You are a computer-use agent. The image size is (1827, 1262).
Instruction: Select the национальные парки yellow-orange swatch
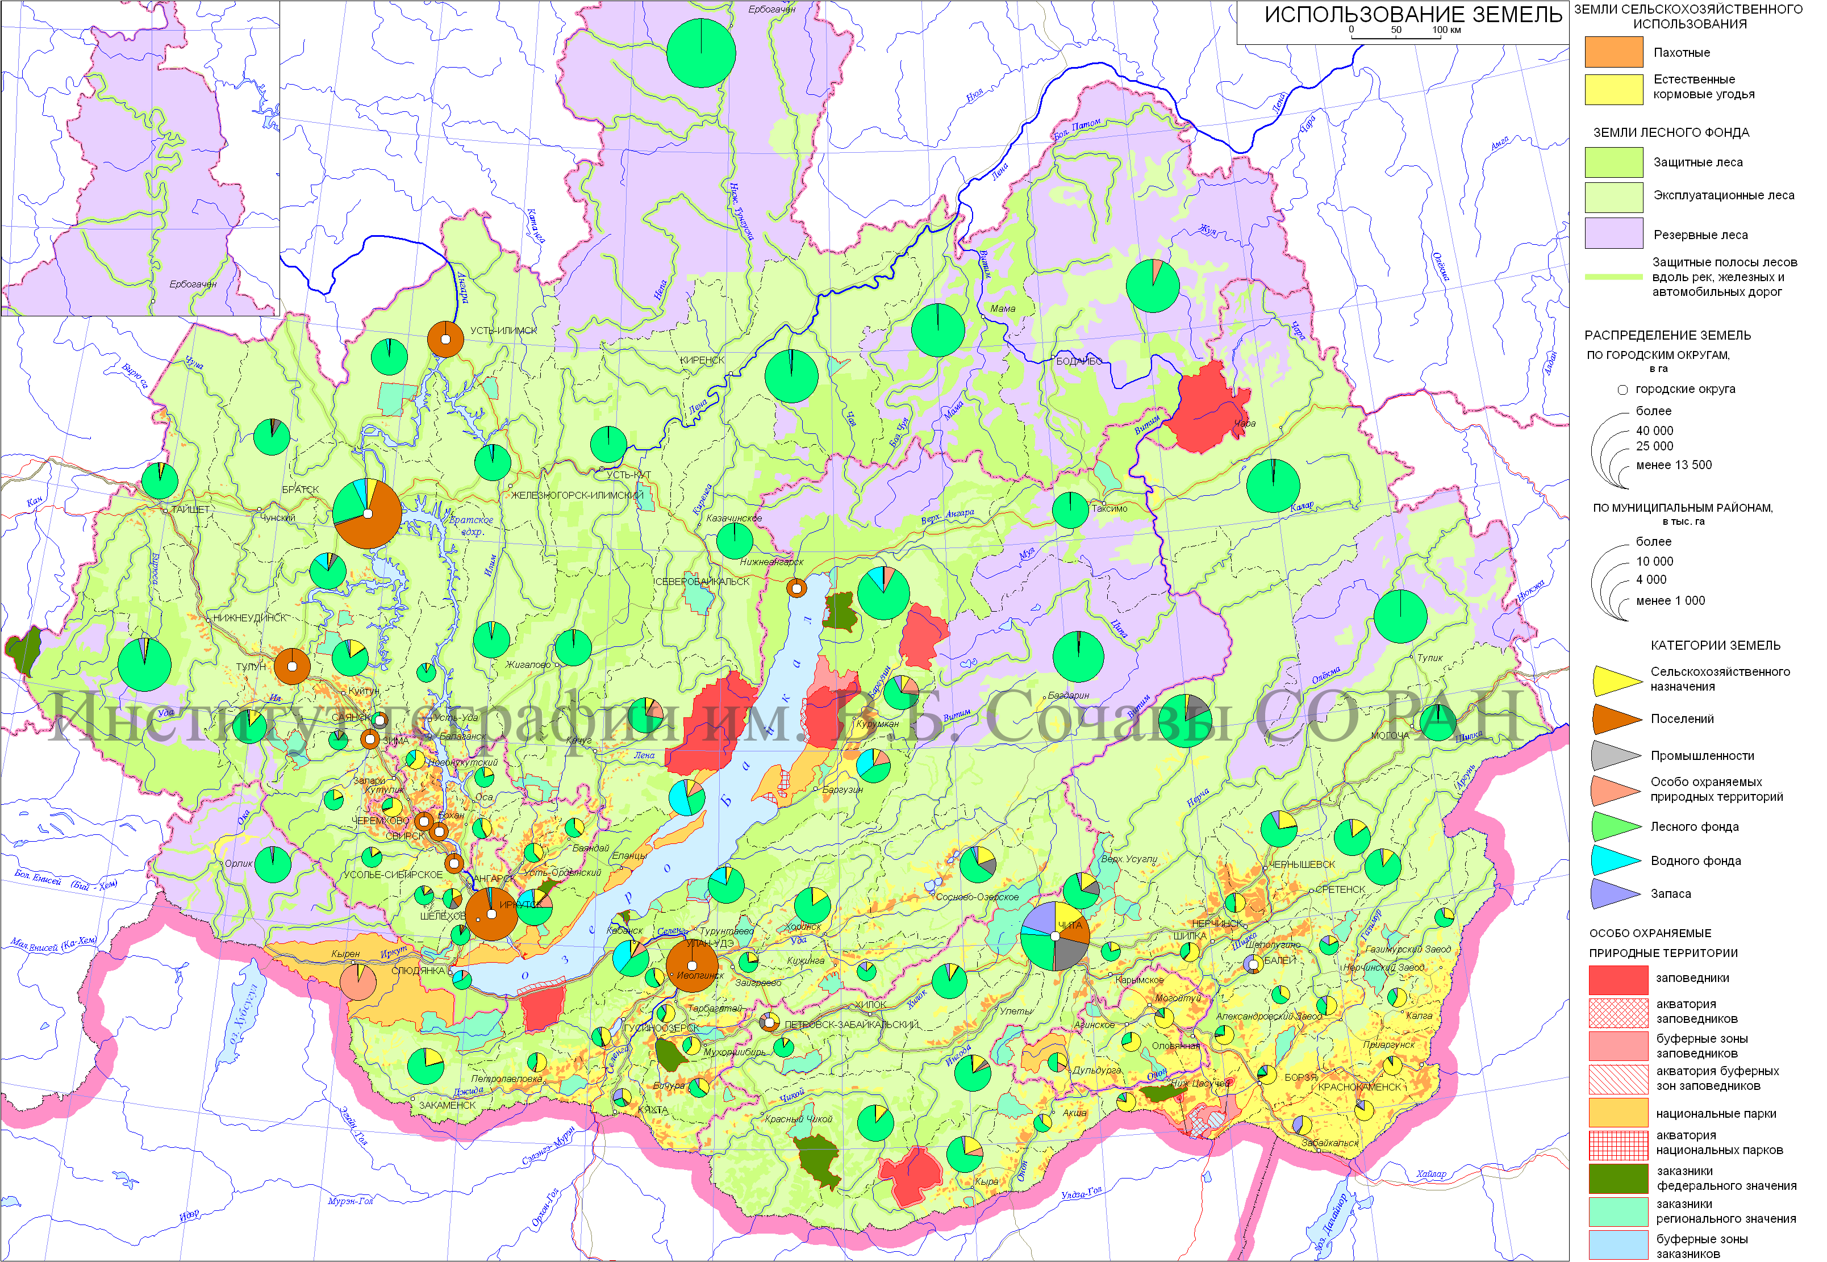tap(1618, 1113)
